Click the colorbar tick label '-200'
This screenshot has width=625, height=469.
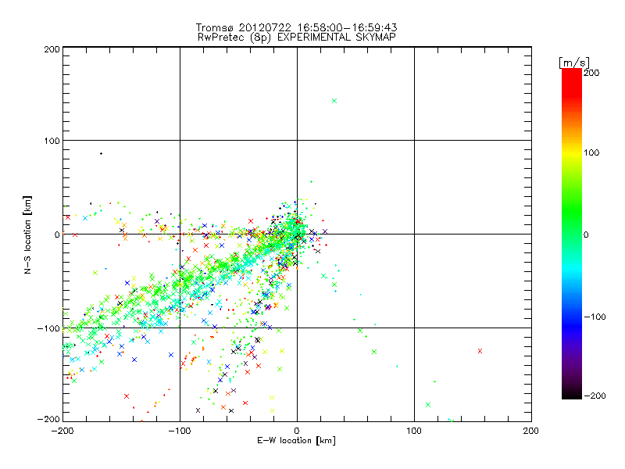[x=595, y=396]
